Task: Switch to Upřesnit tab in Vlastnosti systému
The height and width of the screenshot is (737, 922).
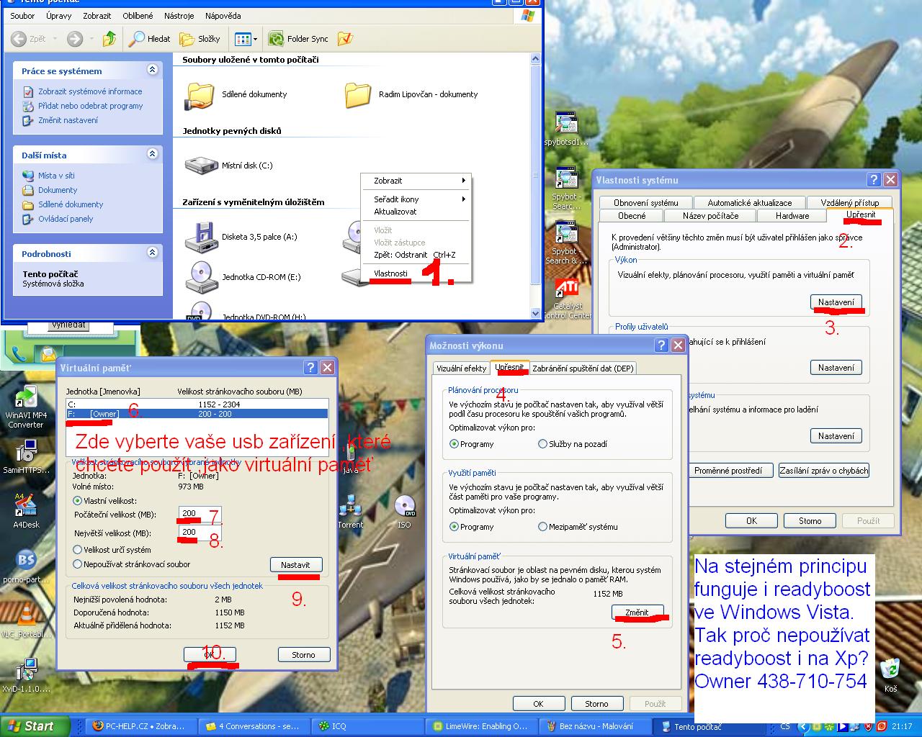Action: tap(861, 214)
